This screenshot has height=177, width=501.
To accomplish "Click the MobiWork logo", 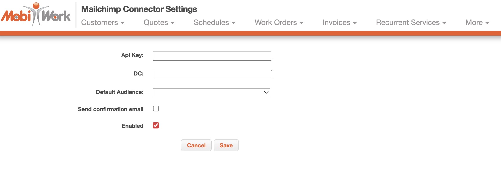I will 36,15.
